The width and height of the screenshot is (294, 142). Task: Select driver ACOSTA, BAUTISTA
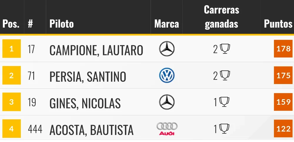point(91,130)
